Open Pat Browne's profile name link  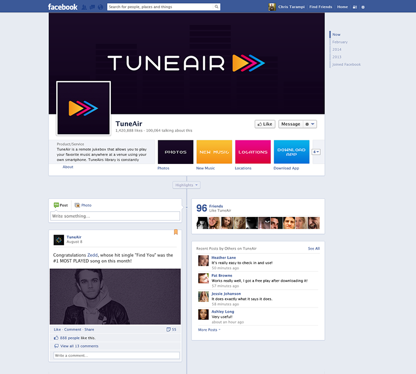222,276
